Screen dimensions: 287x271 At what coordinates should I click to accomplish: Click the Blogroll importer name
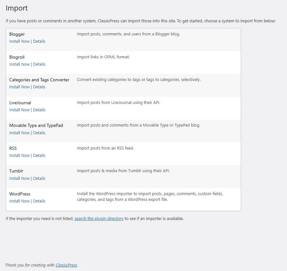(17, 57)
